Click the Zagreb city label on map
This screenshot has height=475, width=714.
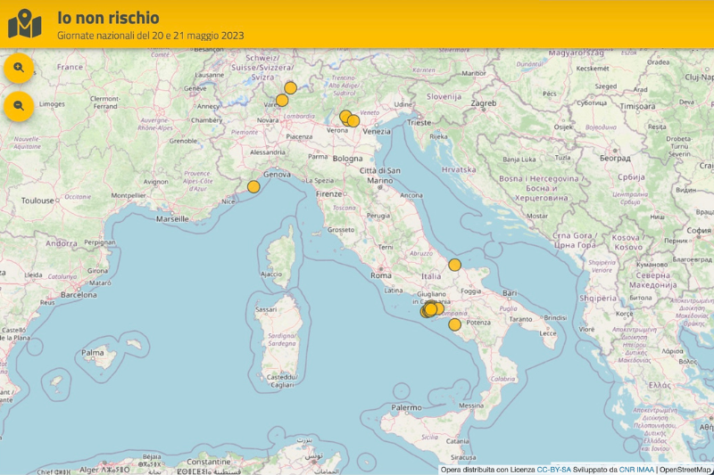click(x=483, y=102)
